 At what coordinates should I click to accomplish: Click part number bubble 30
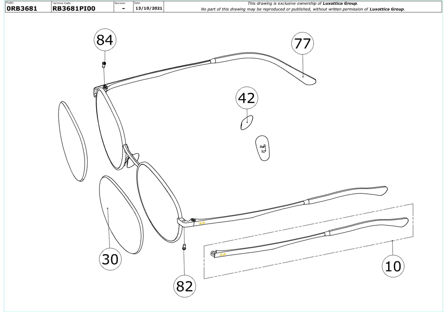tap(110, 259)
